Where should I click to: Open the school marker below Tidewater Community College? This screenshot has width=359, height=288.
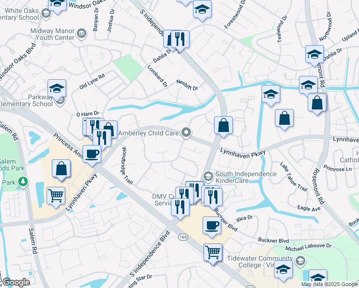pyautogui.click(x=283, y=269)
